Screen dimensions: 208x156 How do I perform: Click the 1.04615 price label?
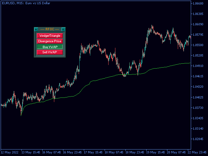coord(198,76)
